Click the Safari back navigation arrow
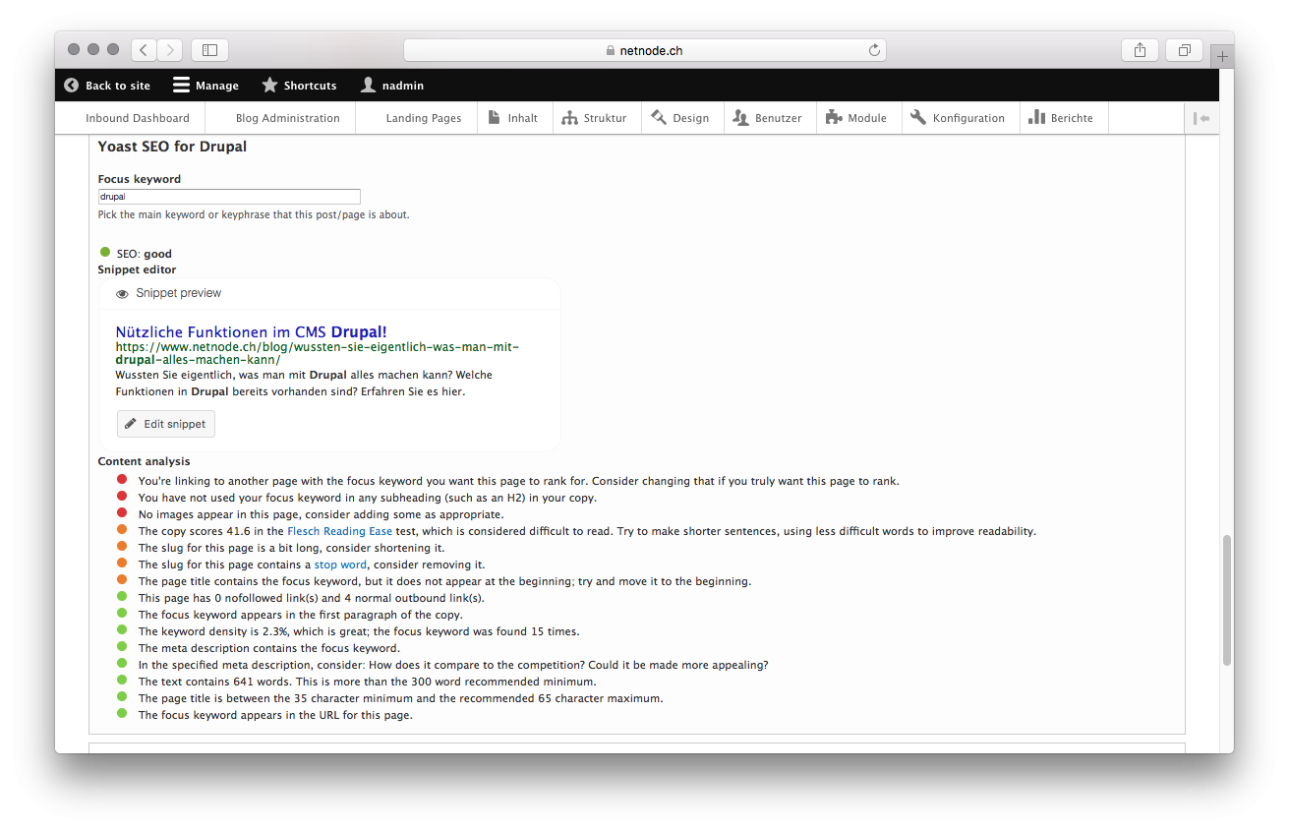The image size is (1289, 832). (144, 50)
